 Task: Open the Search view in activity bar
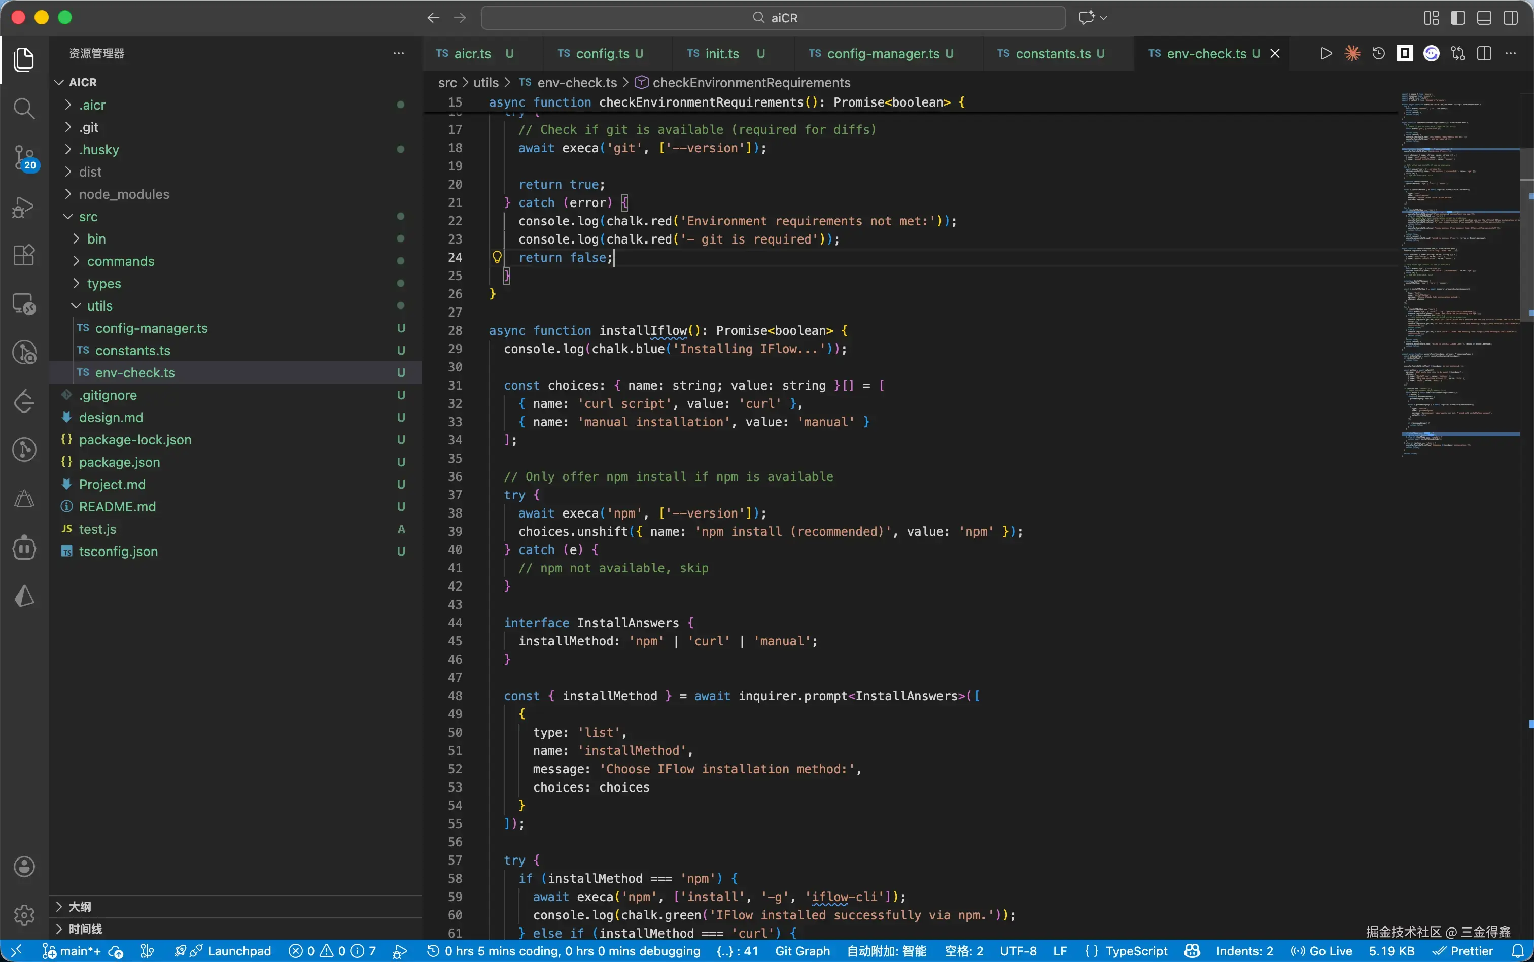pos(23,108)
